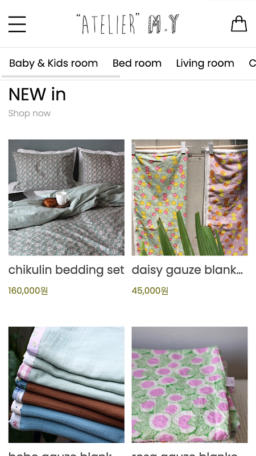Open the chikulin bedding set photo
The height and width of the screenshot is (456, 256).
(67, 197)
